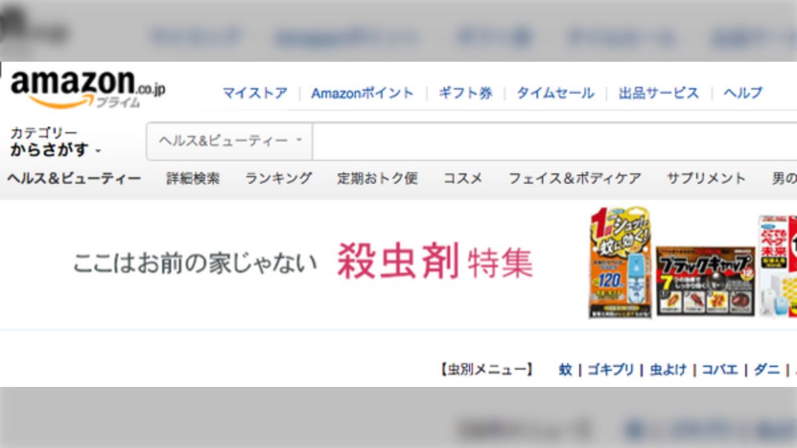The height and width of the screenshot is (448, 797).
Task: Open the white insecticide product at right edge
Action: click(x=778, y=265)
